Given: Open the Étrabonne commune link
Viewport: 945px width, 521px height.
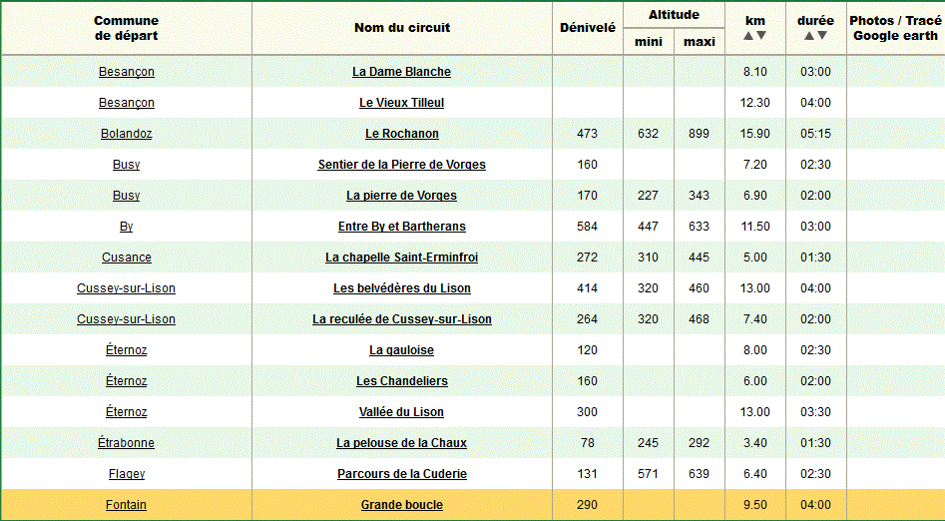Looking at the screenshot, I should click(x=127, y=443).
